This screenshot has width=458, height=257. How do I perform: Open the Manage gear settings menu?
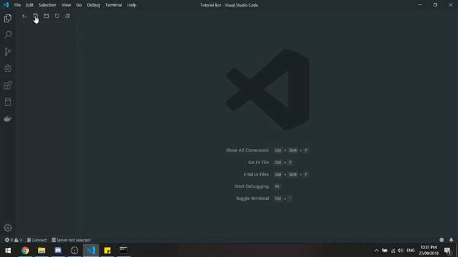[8, 228]
